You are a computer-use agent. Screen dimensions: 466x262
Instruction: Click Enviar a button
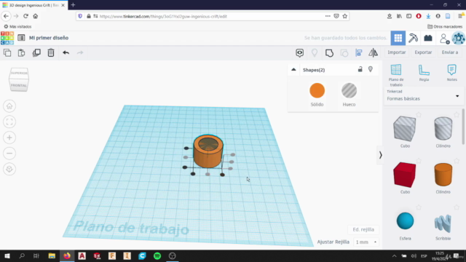click(450, 52)
